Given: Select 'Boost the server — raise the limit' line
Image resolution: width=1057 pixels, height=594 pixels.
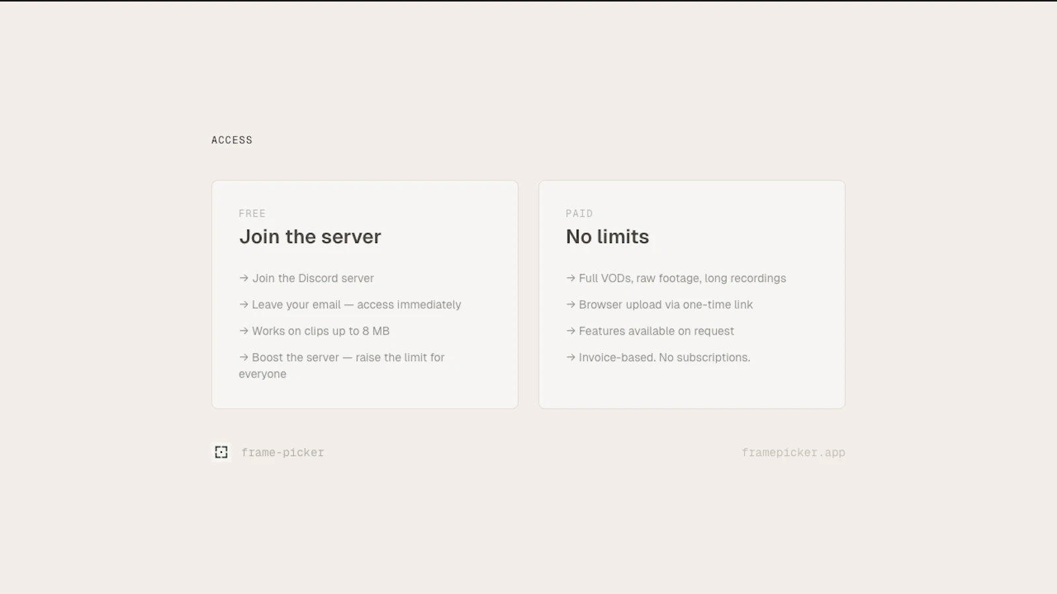Looking at the screenshot, I should [342, 366].
